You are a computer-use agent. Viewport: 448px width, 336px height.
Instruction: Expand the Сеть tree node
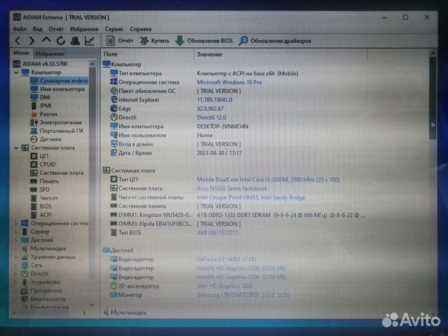coord(16,266)
